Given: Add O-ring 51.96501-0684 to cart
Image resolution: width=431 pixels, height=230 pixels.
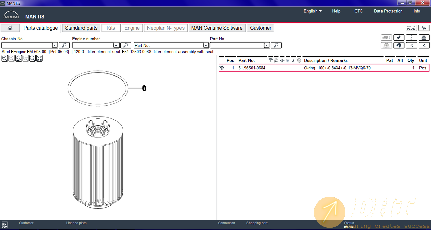Looking at the screenshot, I should pos(222,68).
